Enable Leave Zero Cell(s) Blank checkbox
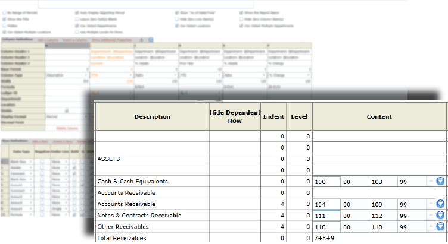This screenshot has height=244, width=448. [x=77, y=19]
